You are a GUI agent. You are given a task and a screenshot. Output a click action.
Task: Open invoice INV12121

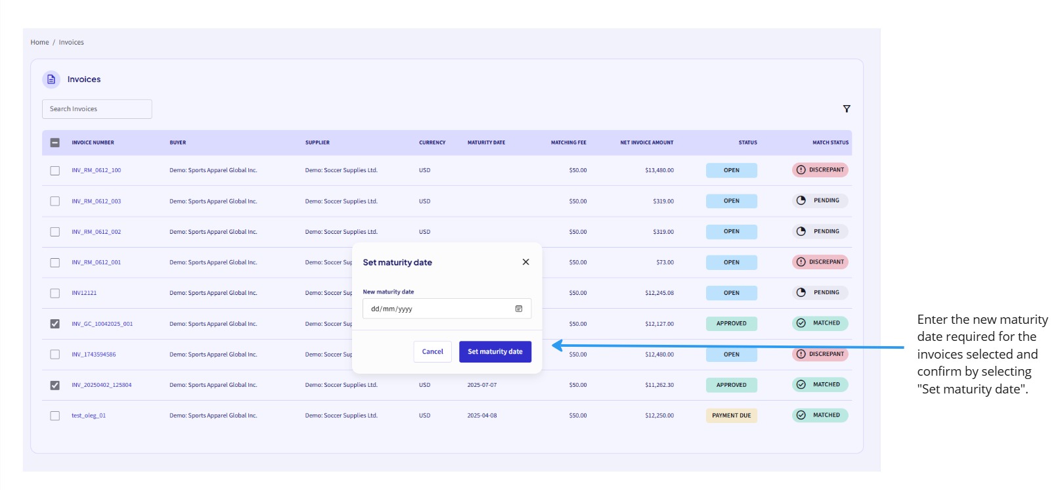84,293
